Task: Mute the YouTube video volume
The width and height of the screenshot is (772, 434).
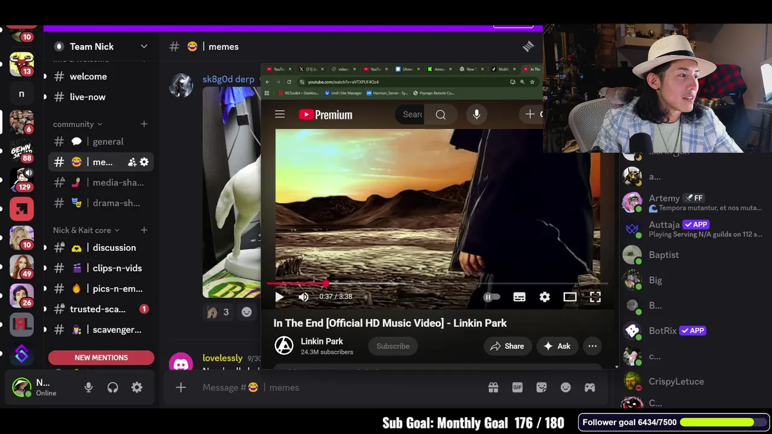Action: click(x=303, y=297)
